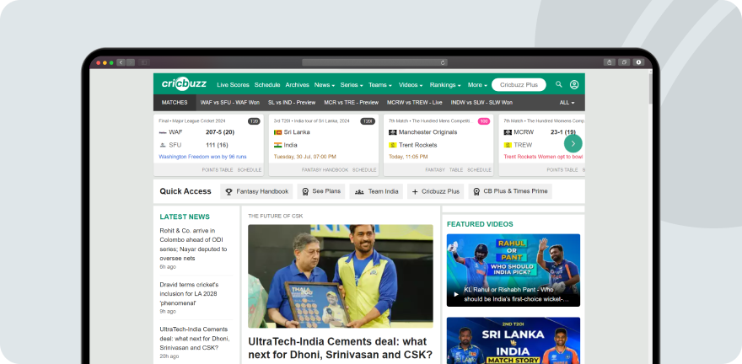This screenshot has width=742, height=364.
Task: Click the browser share icon
Action: click(x=609, y=62)
